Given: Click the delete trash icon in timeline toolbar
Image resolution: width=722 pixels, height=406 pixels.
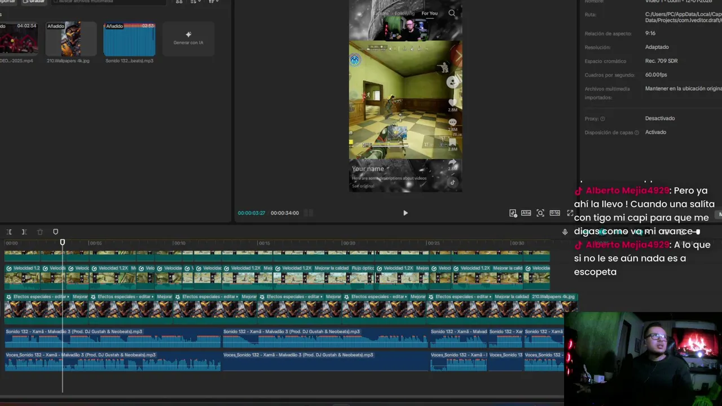Looking at the screenshot, I should [39, 232].
